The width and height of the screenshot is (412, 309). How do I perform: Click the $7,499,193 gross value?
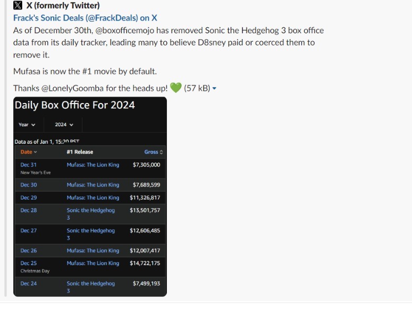146,284
